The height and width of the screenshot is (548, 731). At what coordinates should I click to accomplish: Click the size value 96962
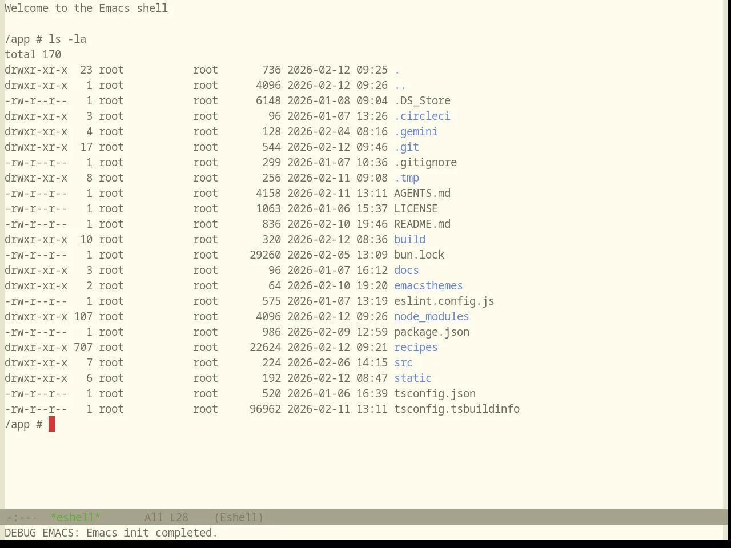[265, 409]
